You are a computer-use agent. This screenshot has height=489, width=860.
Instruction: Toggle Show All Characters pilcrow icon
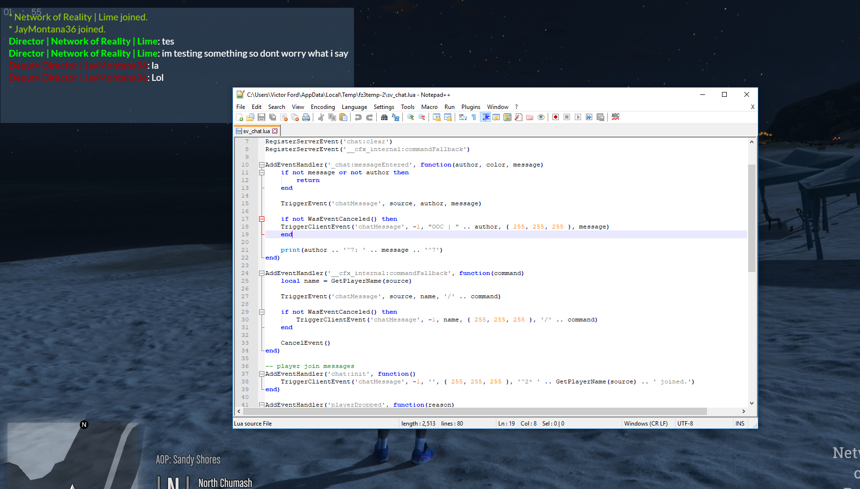pyautogui.click(x=474, y=117)
